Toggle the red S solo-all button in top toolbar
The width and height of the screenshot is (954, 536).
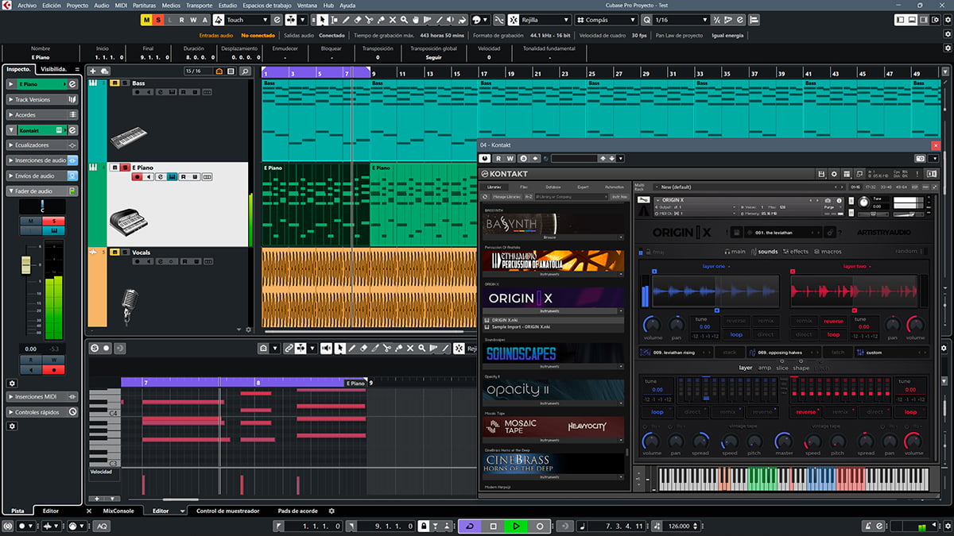click(157, 20)
